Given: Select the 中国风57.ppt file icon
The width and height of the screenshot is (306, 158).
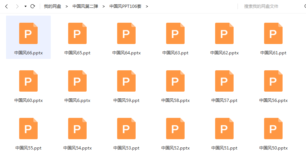Looking at the screenshot, I should (224, 81).
